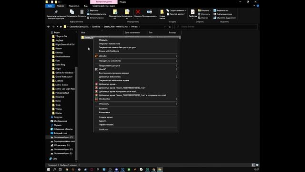Open the ribbon Открыть dropdown
Viewport: 305px width, 172px height.
click(204, 11)
